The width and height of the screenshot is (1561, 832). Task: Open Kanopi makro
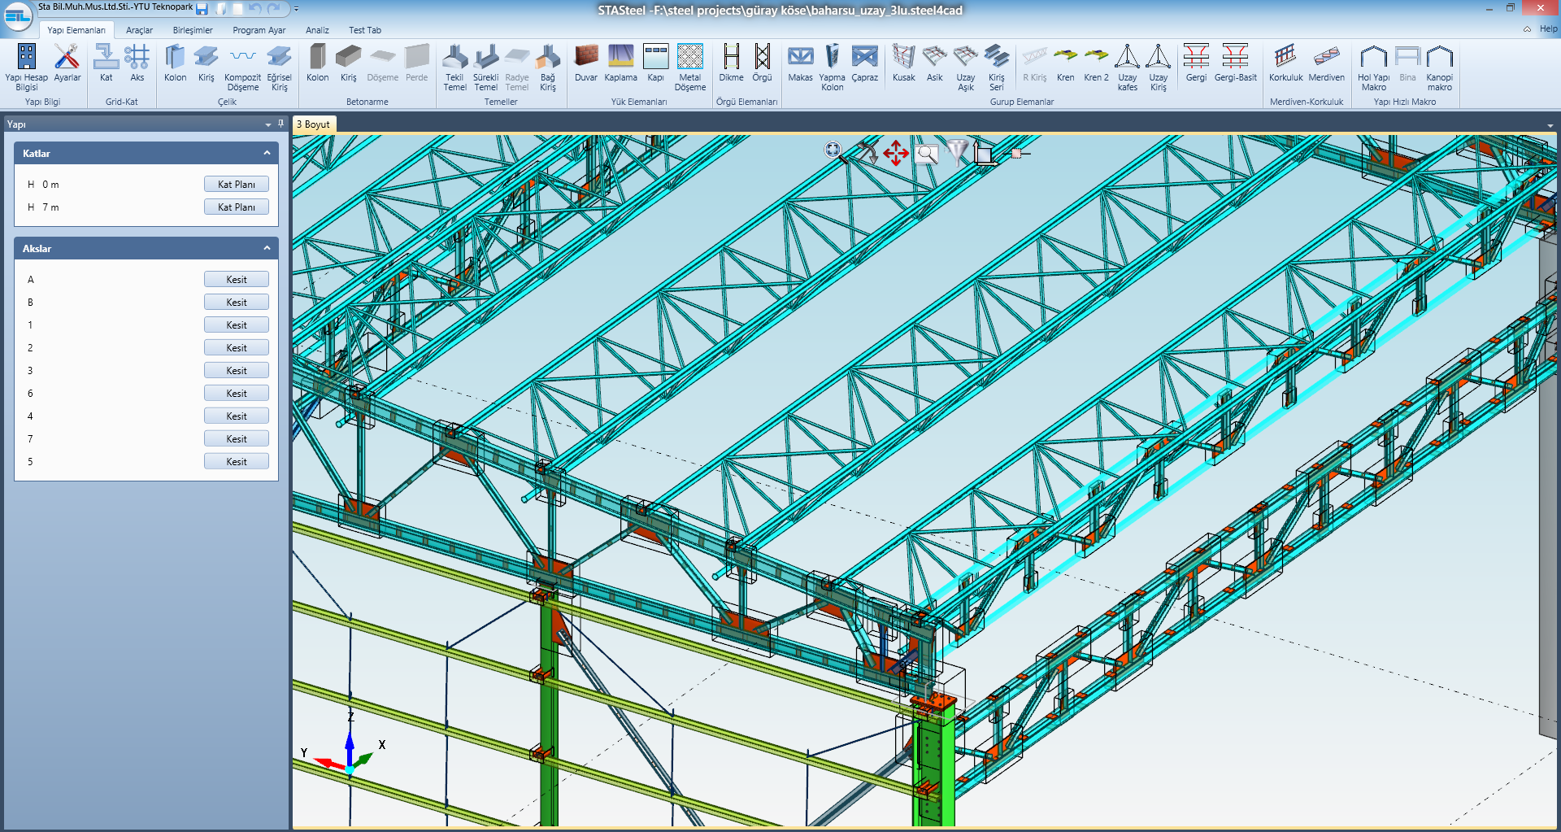click(x=1439, y=68)
